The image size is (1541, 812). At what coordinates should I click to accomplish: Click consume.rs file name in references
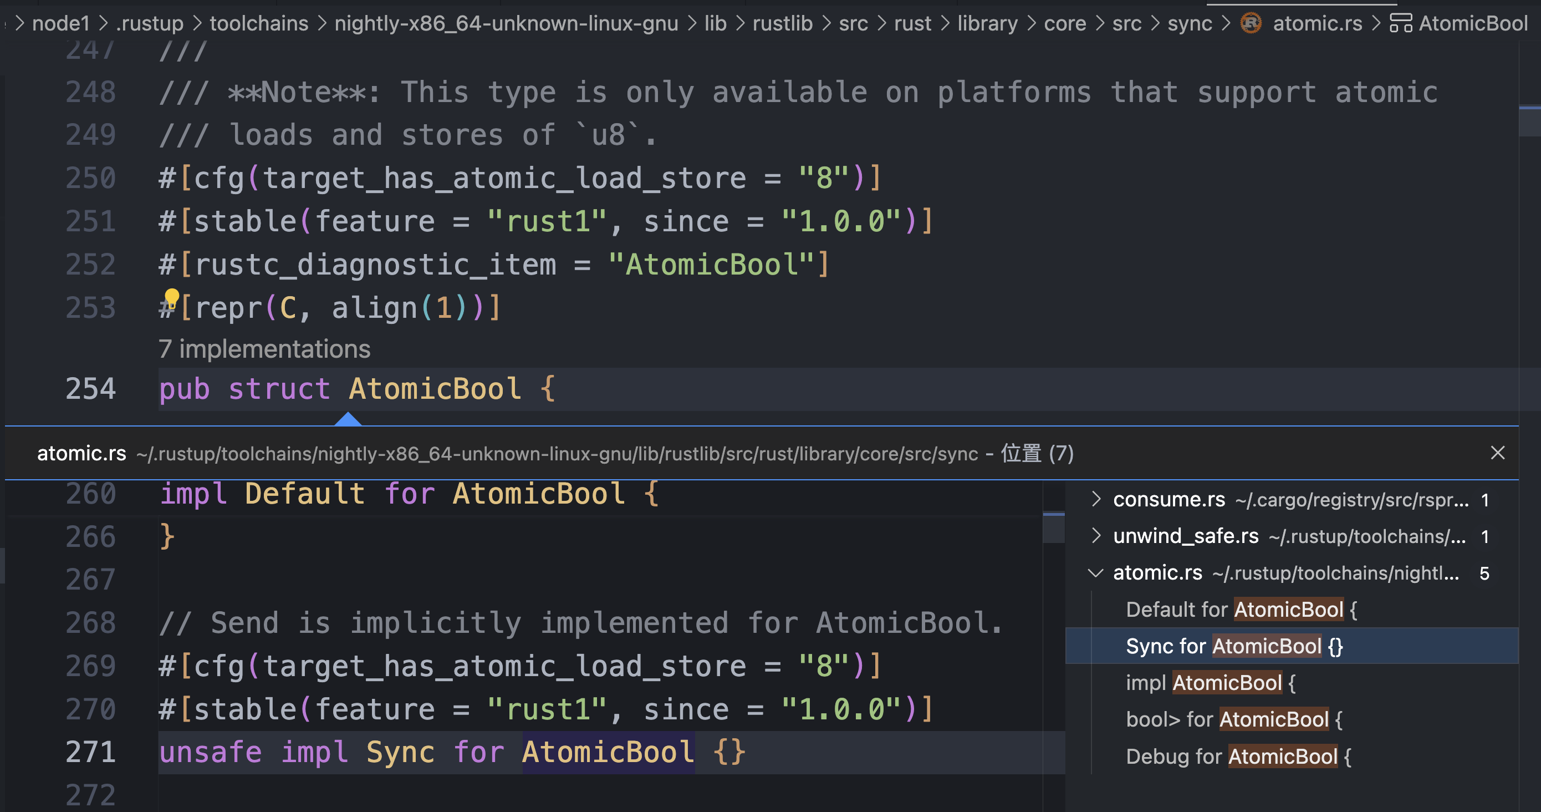click(1169, 499)
